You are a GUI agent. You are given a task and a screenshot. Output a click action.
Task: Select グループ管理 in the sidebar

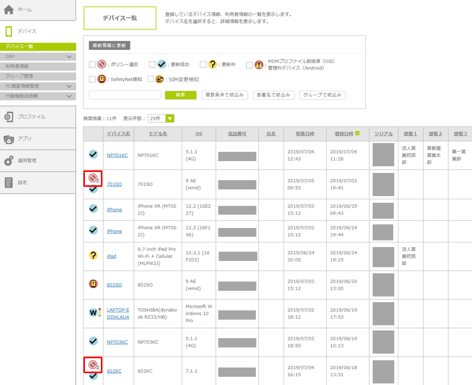click(x=19, y=76)
